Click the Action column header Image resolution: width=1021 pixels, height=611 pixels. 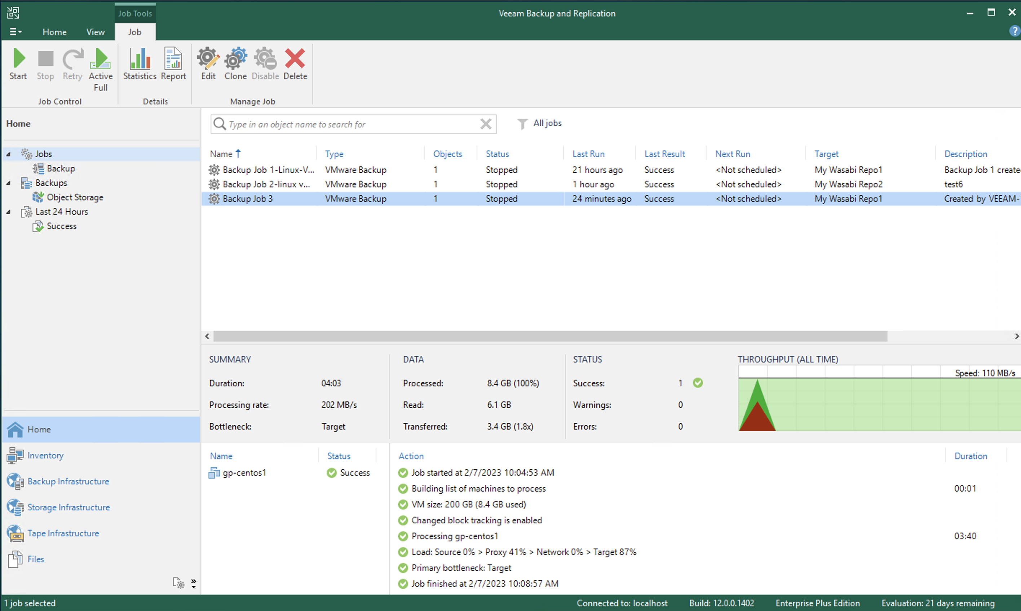[411, 456]
